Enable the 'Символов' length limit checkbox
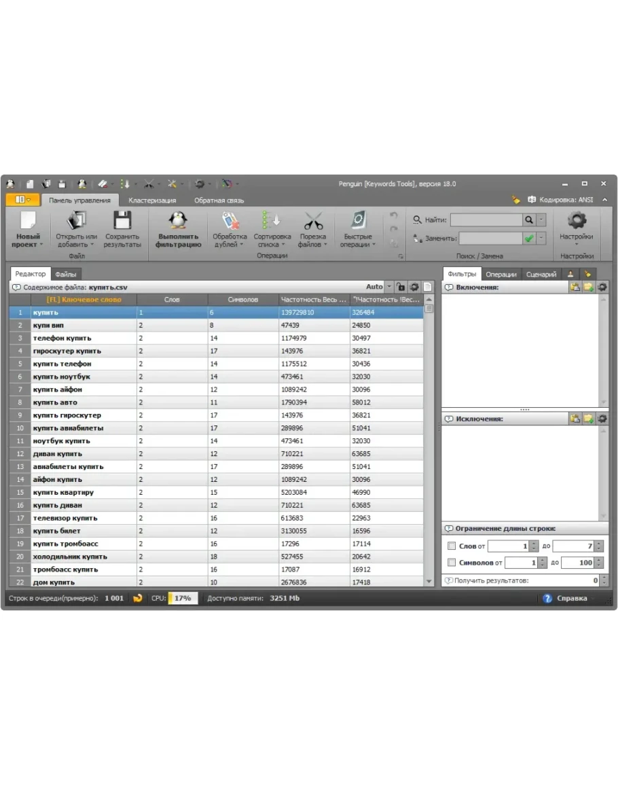Viewport: 618px width, 785px height. tap(452, 563)
